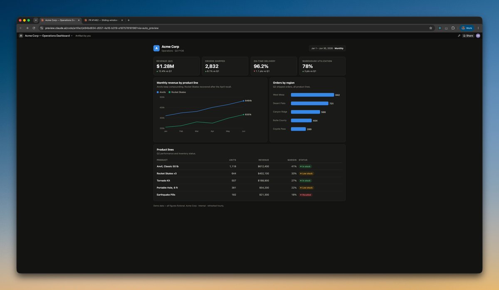Sort by the Margin column header
The image size is (499, 290).
(292, 160)
